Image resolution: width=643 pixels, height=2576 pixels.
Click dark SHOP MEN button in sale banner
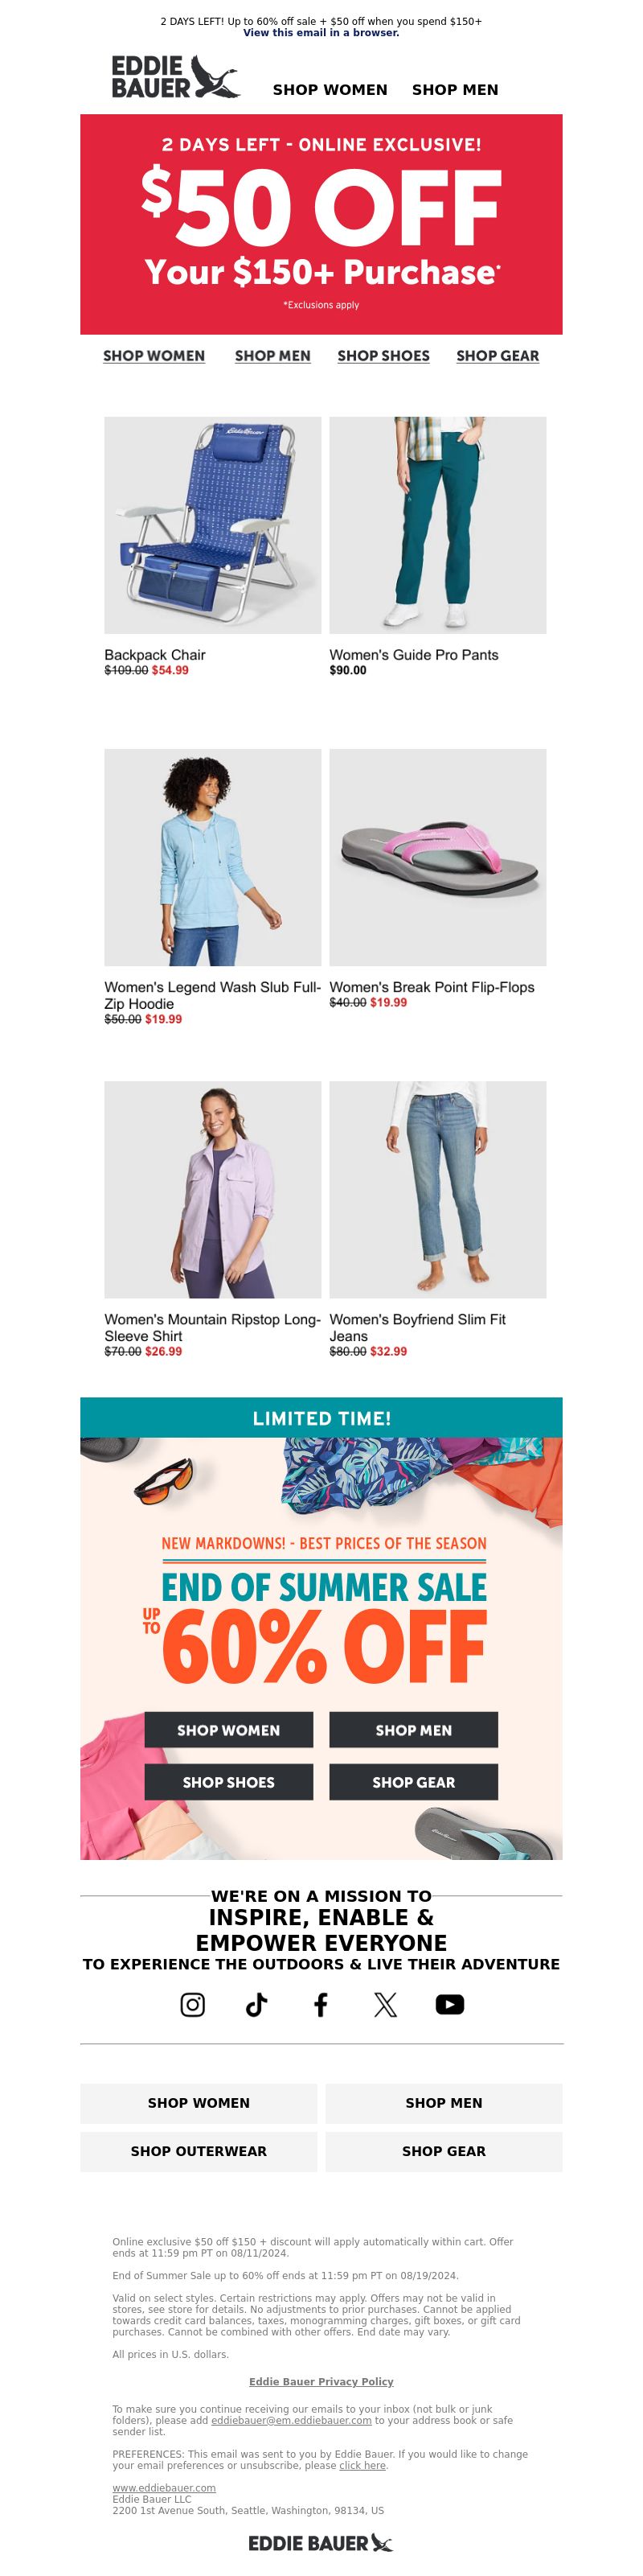413,1729
